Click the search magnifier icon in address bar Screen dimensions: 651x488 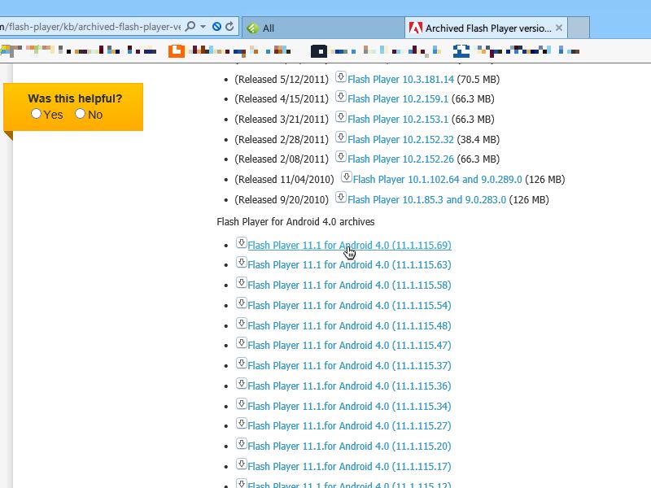tap(190, 27)
